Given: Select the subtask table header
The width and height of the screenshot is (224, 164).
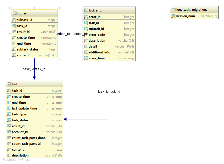Looking at the screenshot, I should click(34, 13).
